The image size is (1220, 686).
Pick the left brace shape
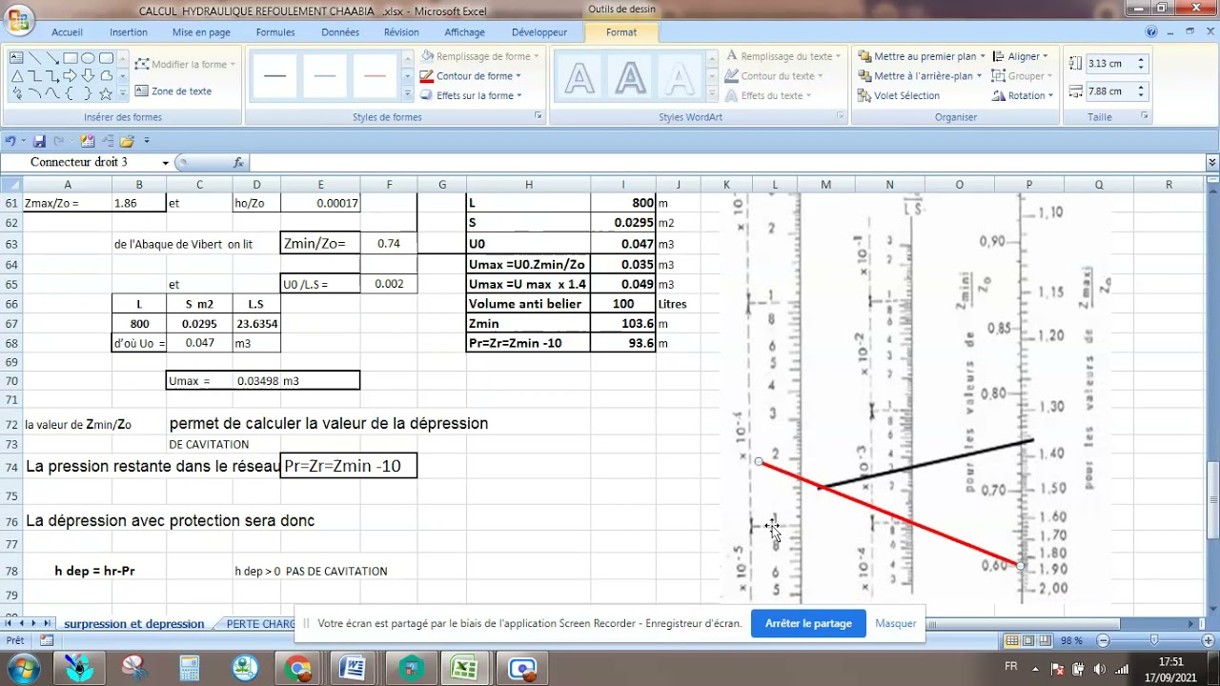tap(70, 93)
